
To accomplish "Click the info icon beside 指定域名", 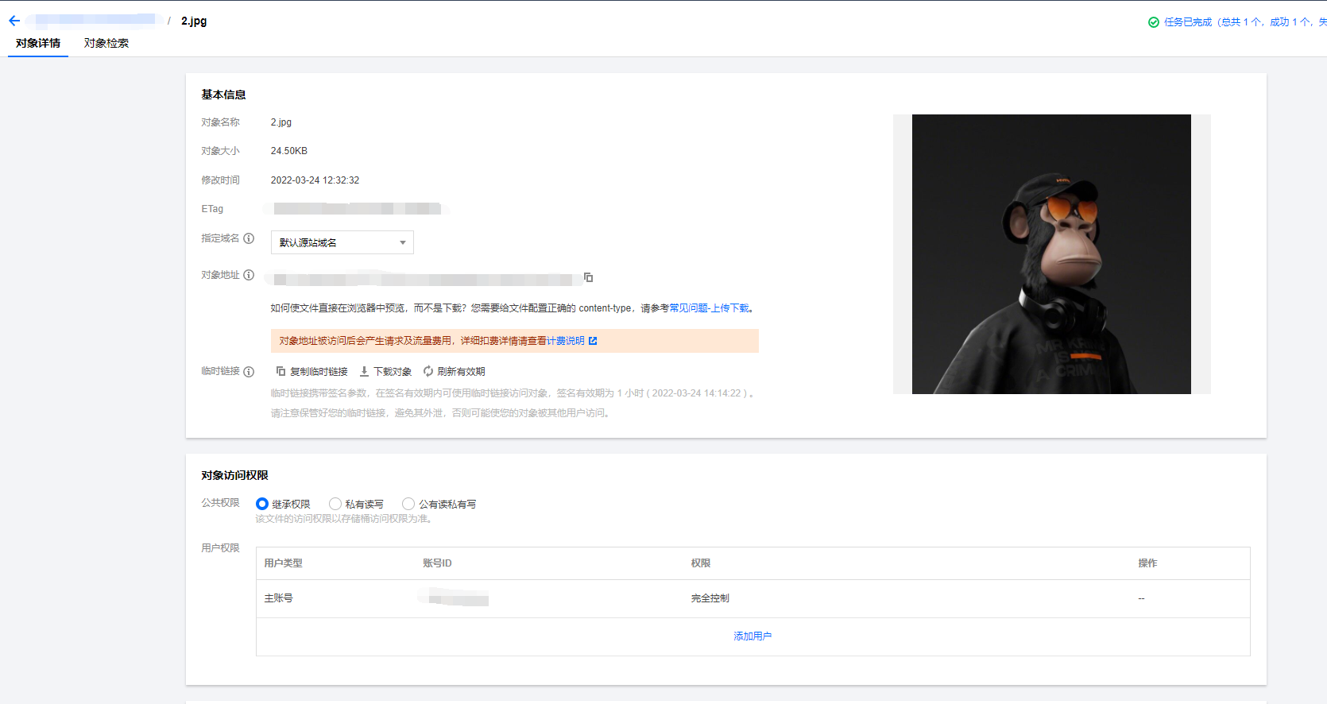I will coord(249,238).
